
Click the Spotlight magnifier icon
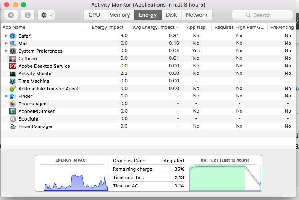coord(13,119)
